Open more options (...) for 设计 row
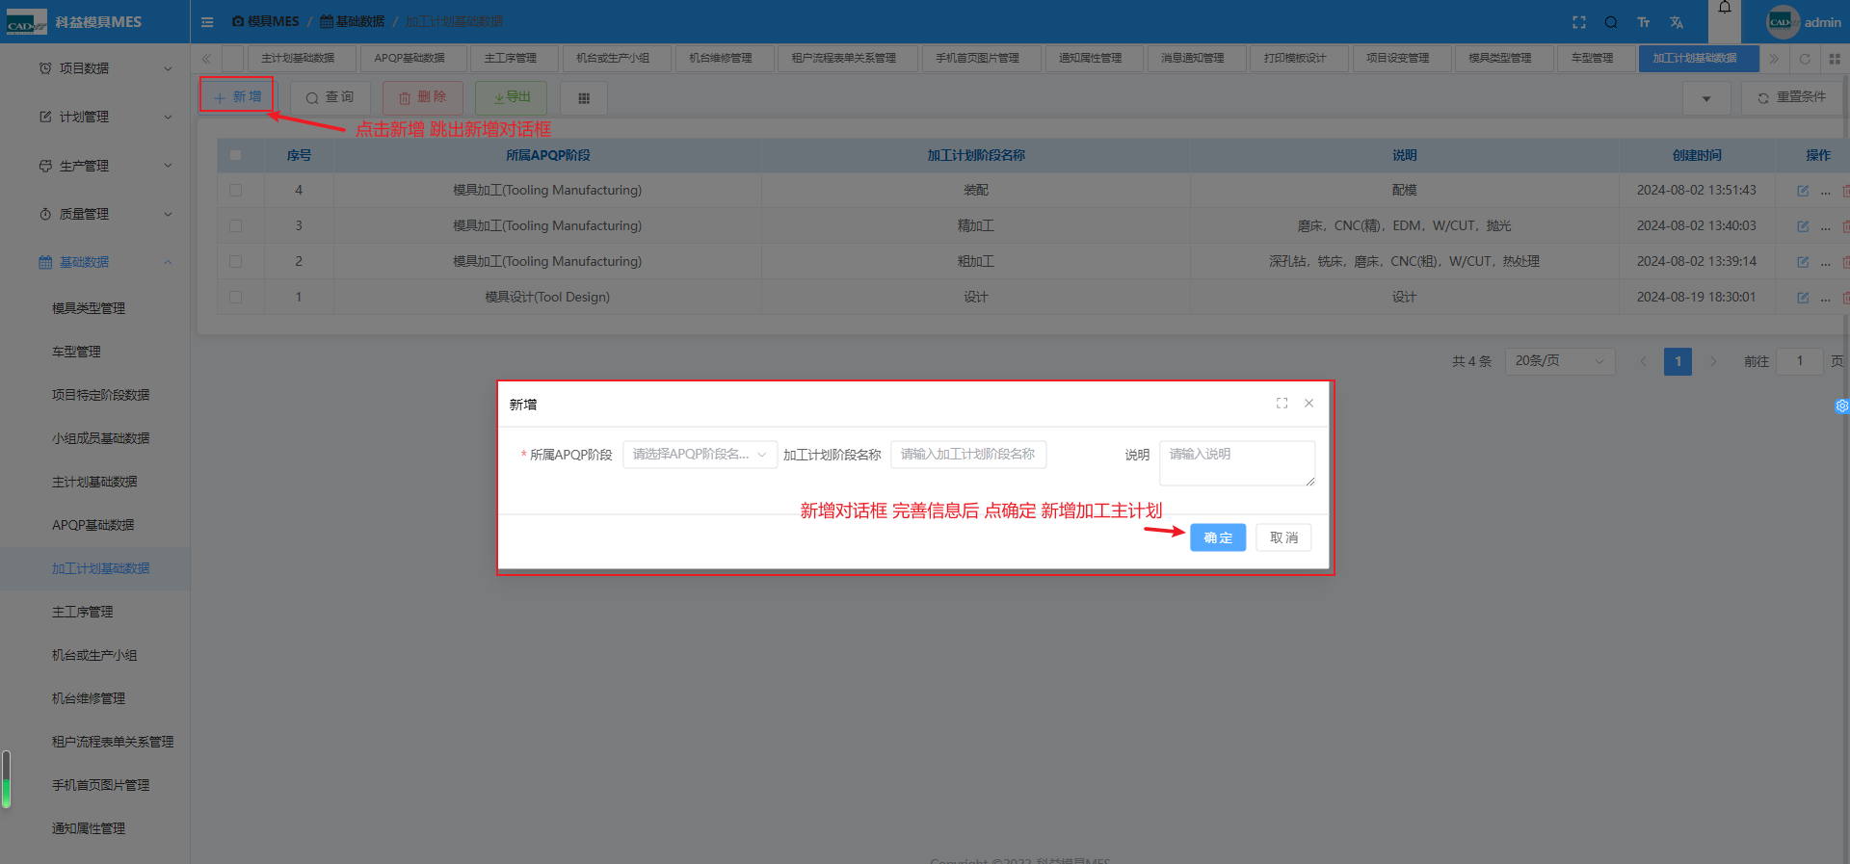 [1825, 299]
